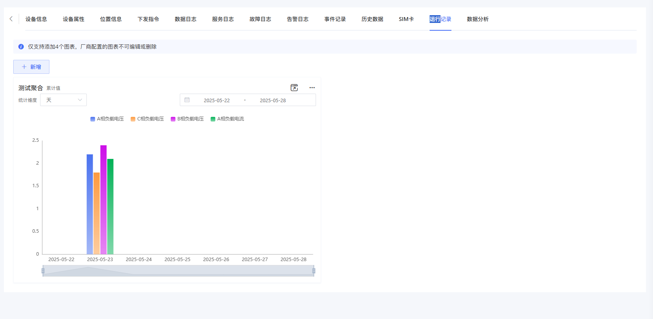Click the right zoom slider handle
The height and width of the screenshot is (319, 653).
314,271
